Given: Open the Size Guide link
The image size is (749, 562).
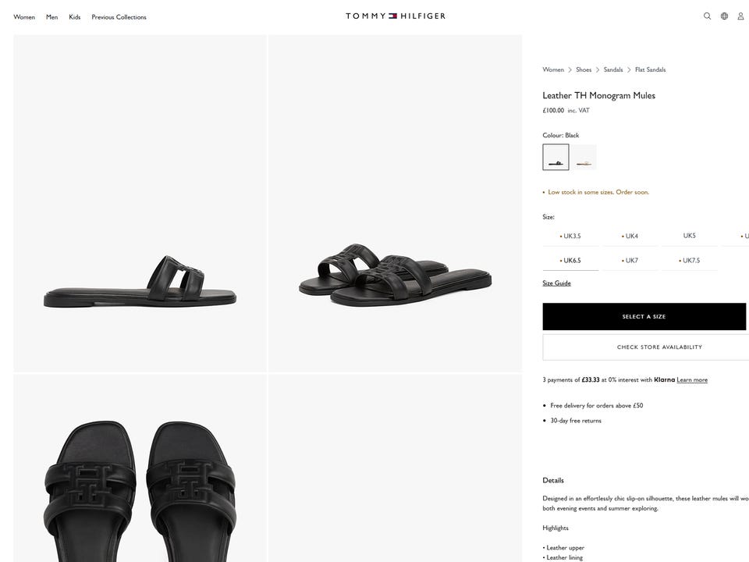Looking at the screenshot, I should pyautogui.click(x=556, y=283).
